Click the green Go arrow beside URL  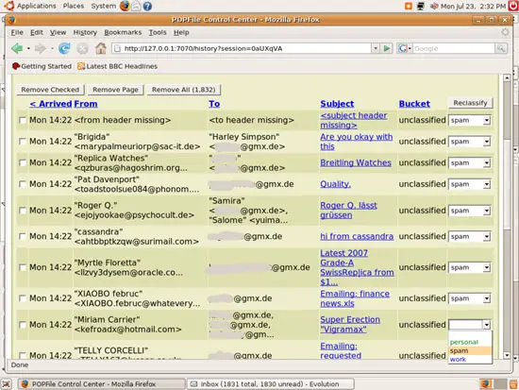coord(387,48)
